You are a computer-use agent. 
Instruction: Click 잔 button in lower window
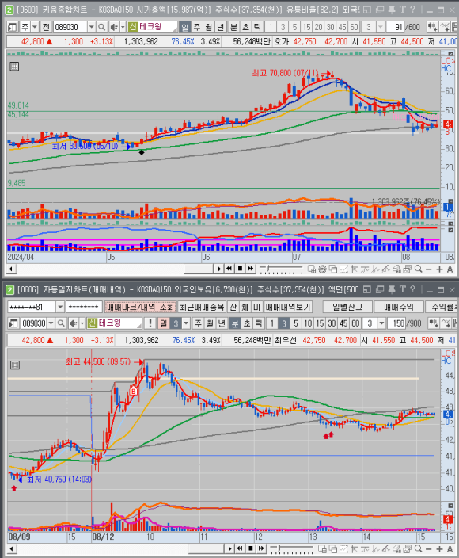pos(233,307)
